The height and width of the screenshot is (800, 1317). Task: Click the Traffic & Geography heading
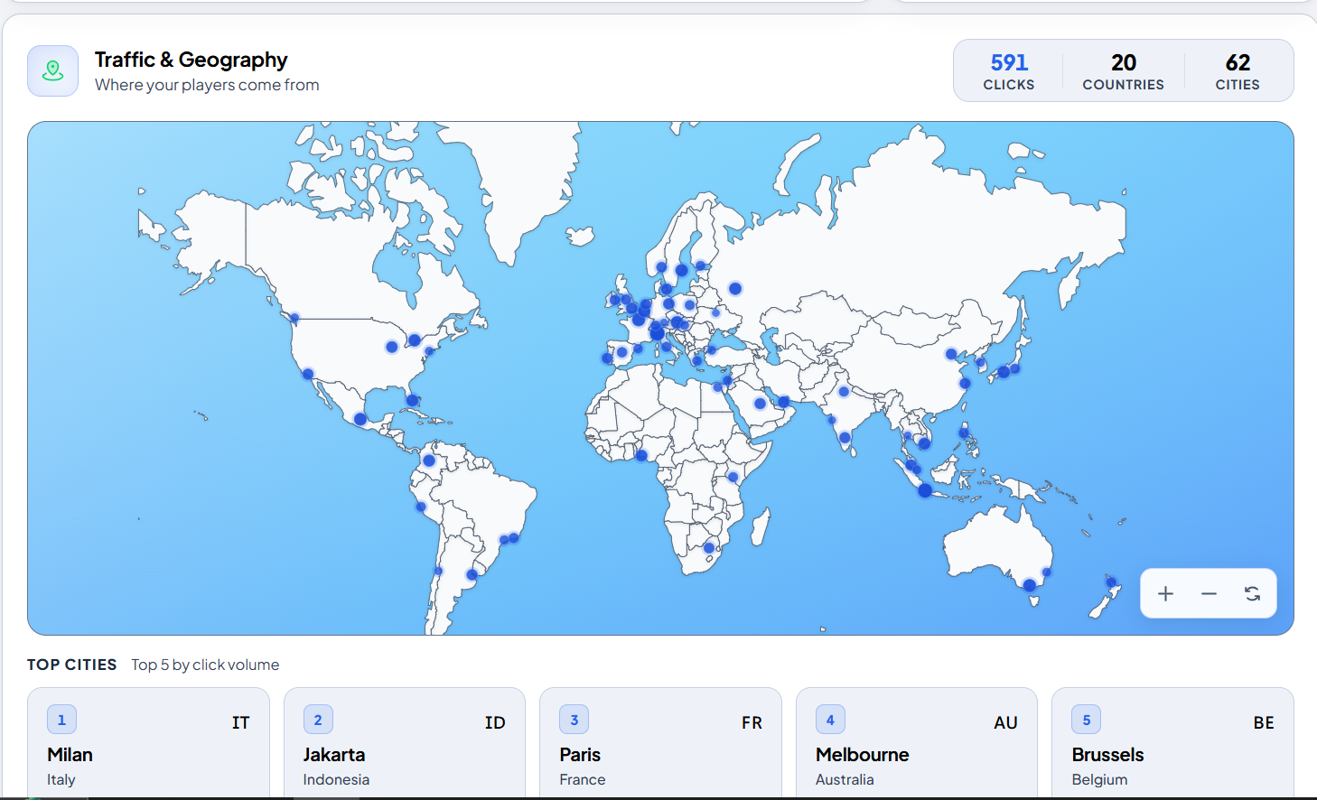(x=191, y=60)
